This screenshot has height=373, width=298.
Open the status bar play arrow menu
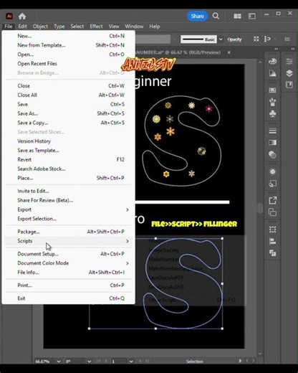pyautogui.click(x=240, y=361)
